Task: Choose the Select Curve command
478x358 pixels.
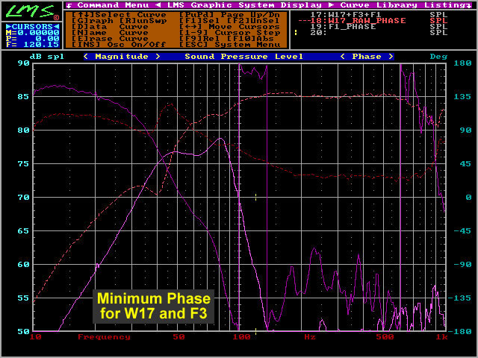Action: [119, 15]
